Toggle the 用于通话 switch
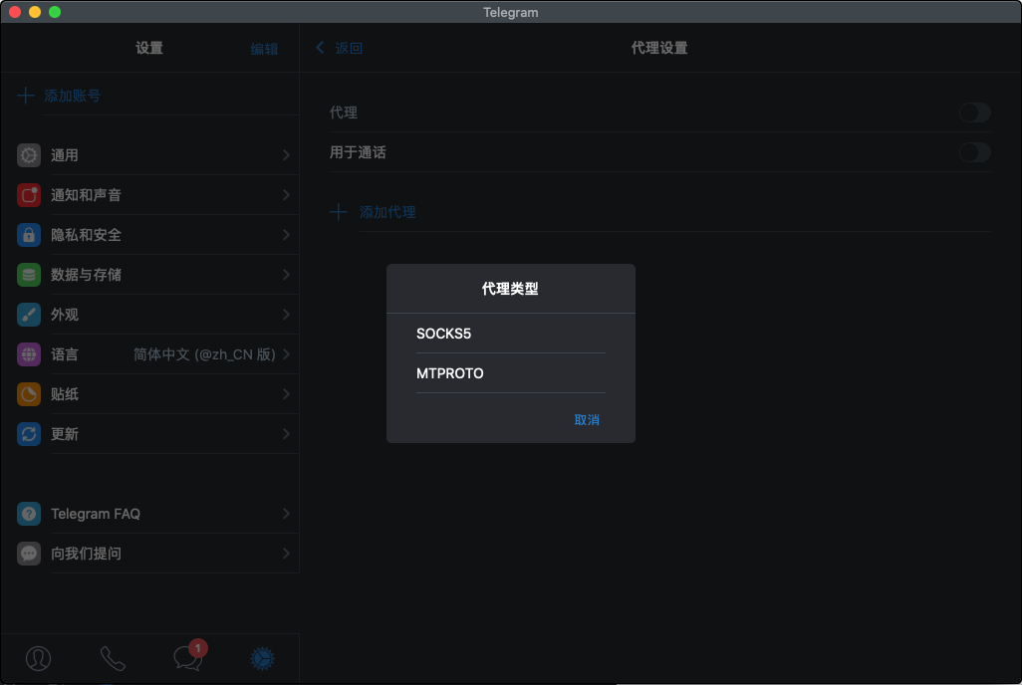The height and width of the screenshot is (685, 1022). 974,152
